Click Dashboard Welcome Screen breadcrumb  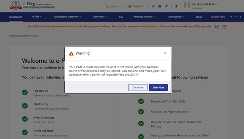[24, 36]
